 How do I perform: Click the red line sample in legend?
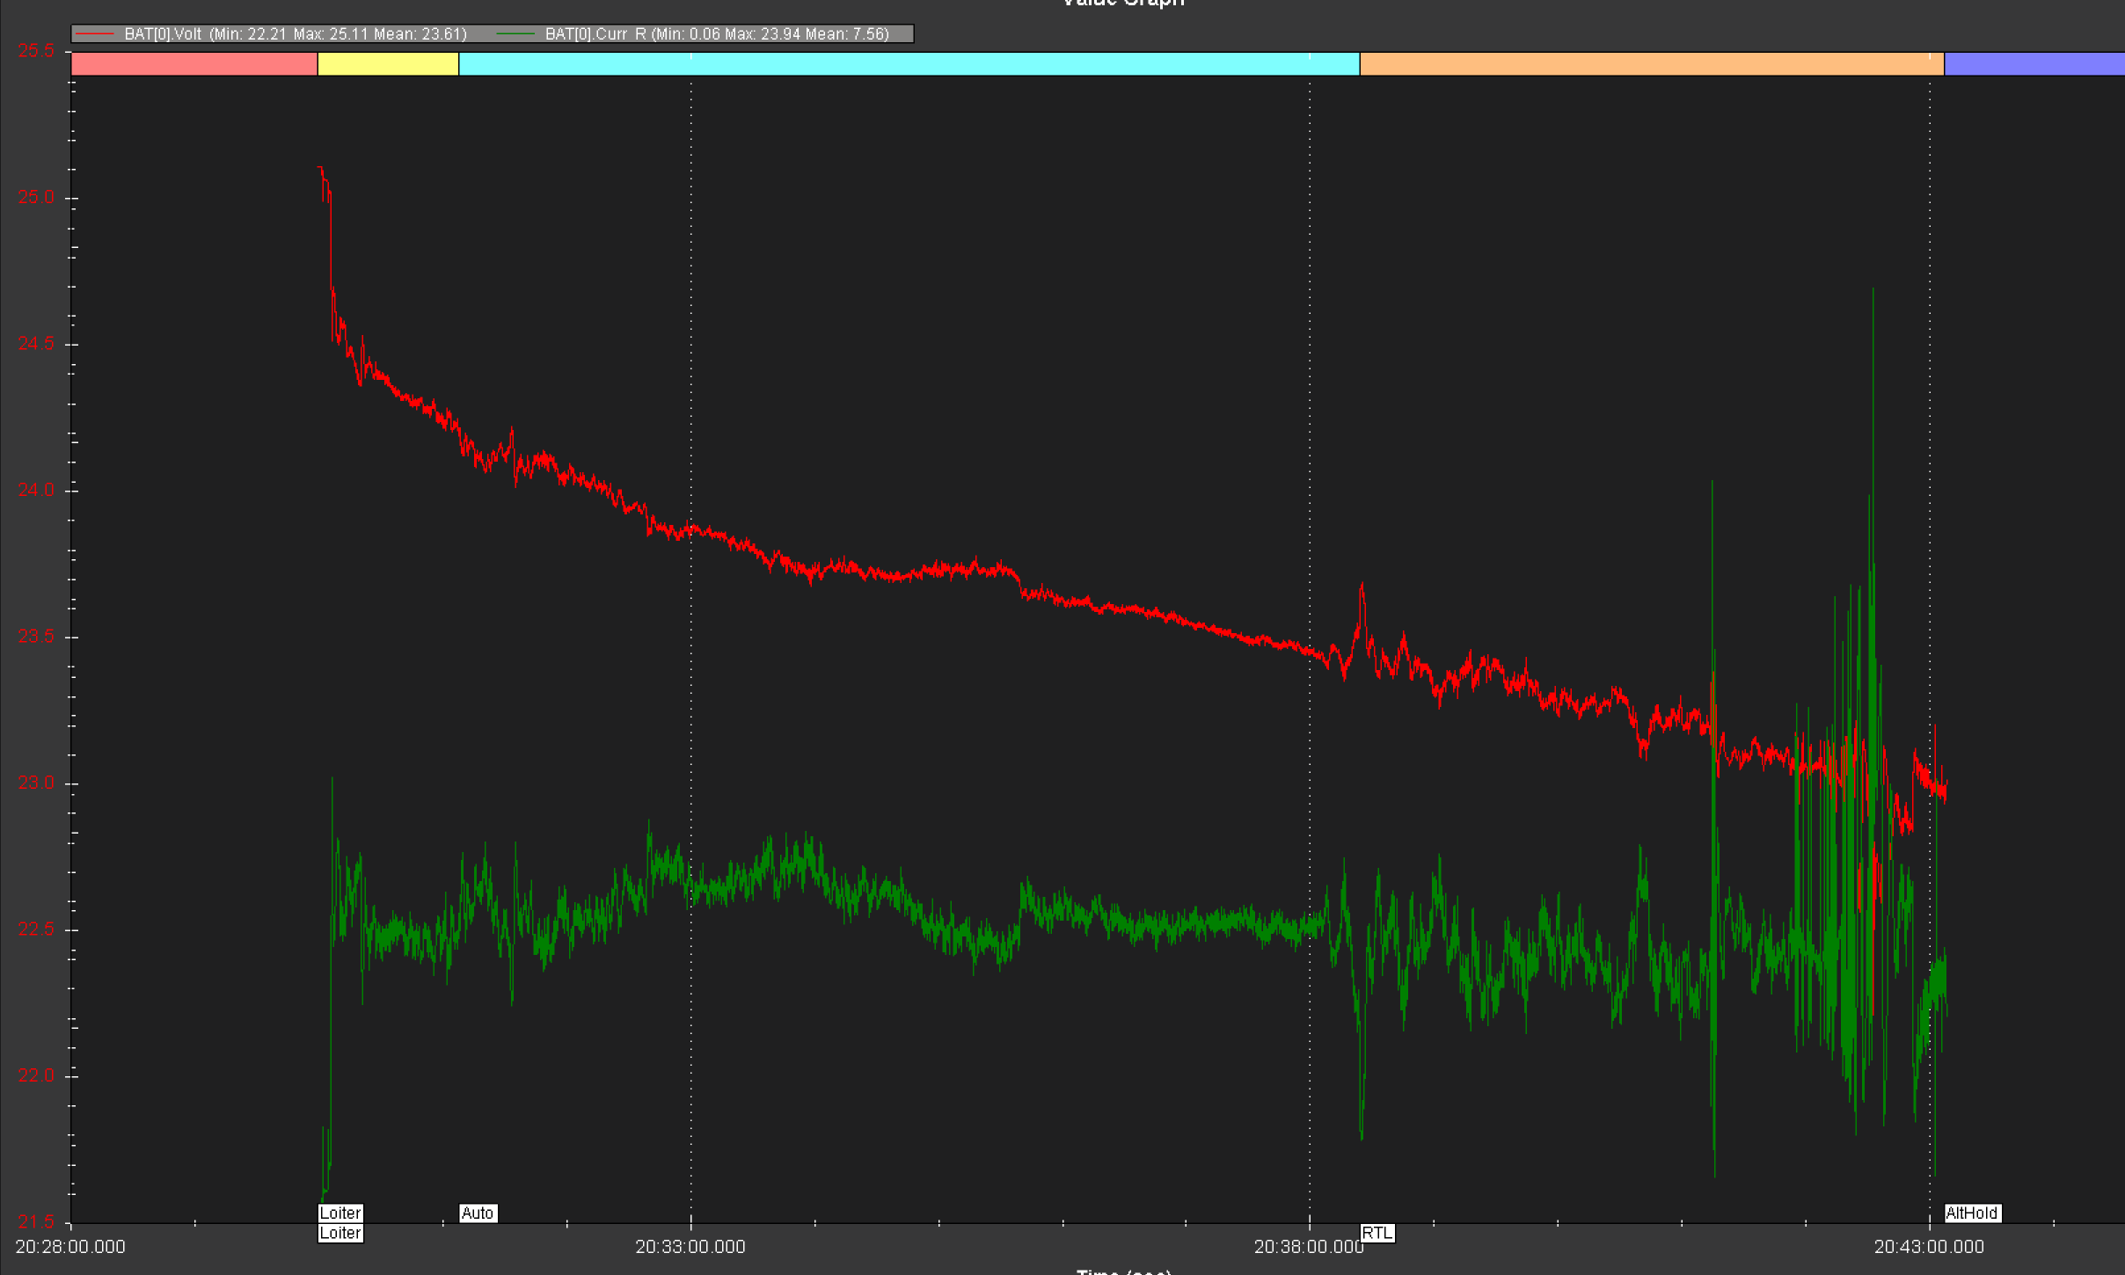[x=95, y=34]
